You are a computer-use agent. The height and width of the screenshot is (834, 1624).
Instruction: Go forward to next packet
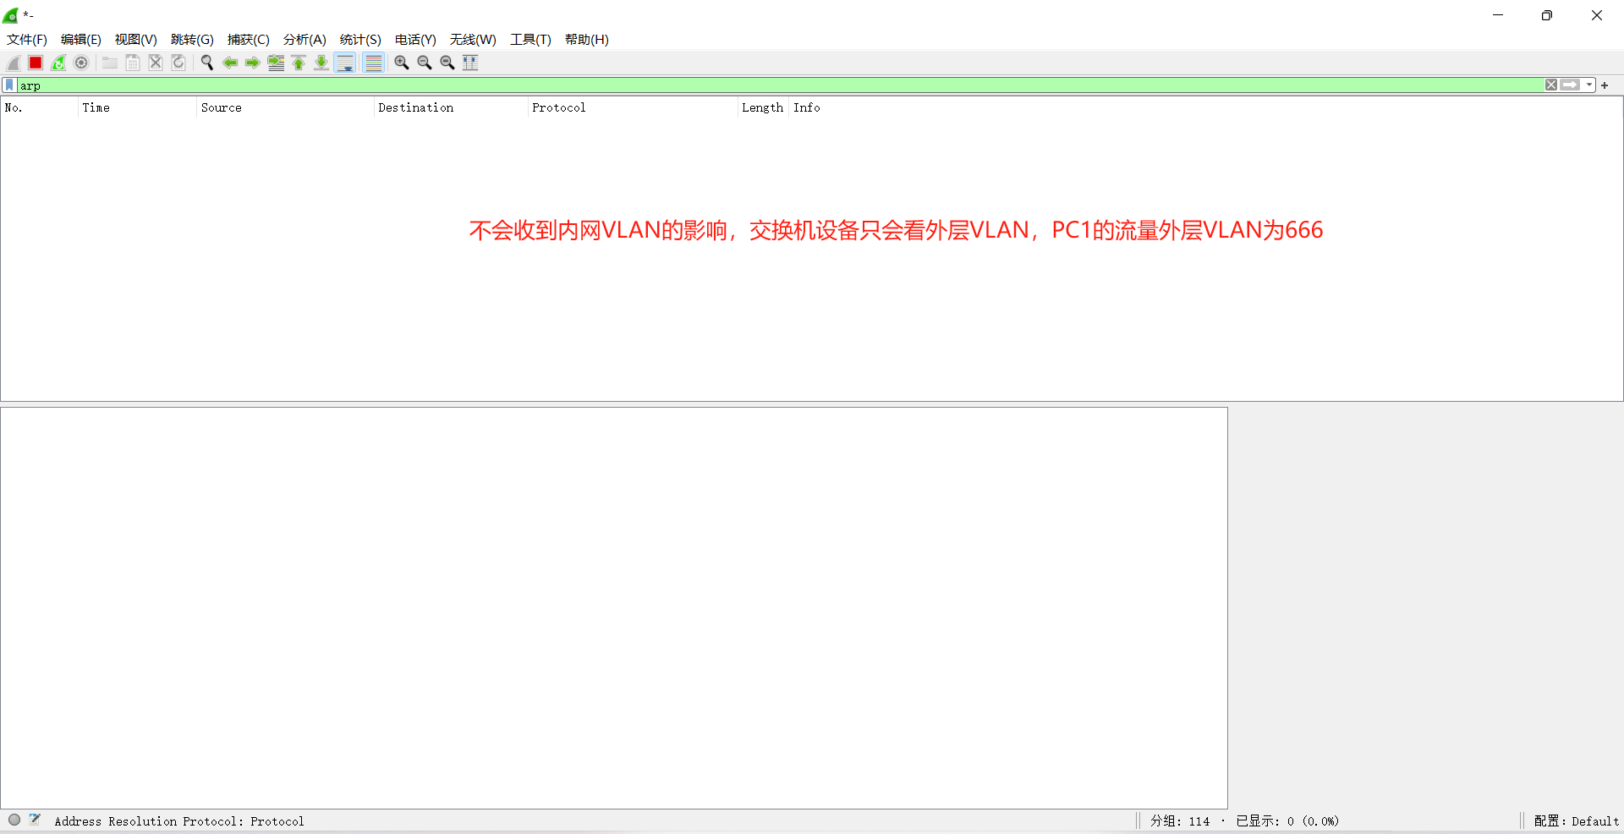(x=252, y=63)
